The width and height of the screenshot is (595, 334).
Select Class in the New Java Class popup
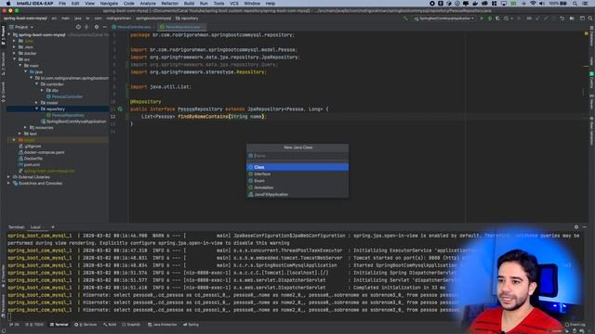(x=297, y=167)
